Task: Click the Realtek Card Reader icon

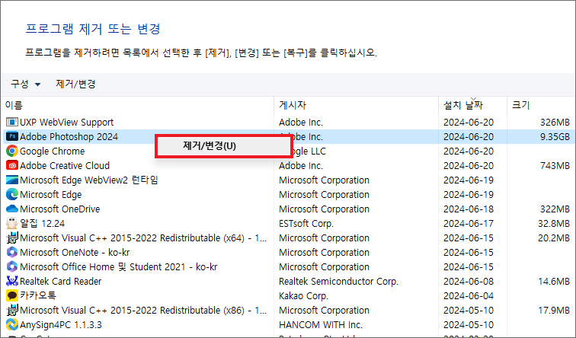Action: pyautogui.click(x=12, y=281)
